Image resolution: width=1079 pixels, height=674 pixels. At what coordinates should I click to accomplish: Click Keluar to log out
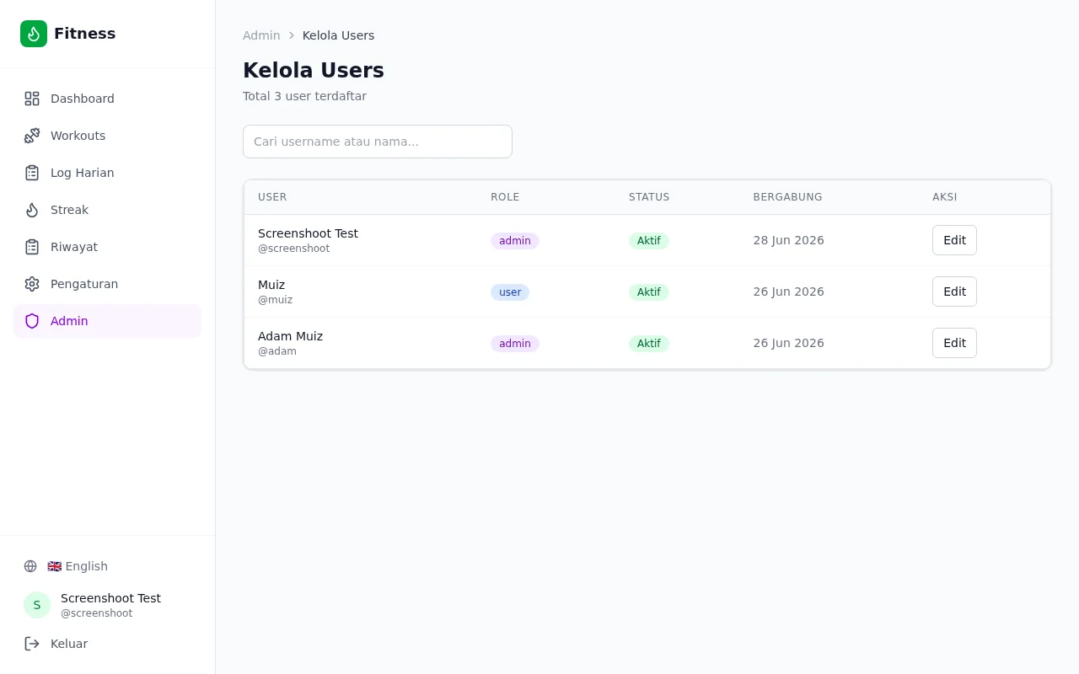[107, 644]
